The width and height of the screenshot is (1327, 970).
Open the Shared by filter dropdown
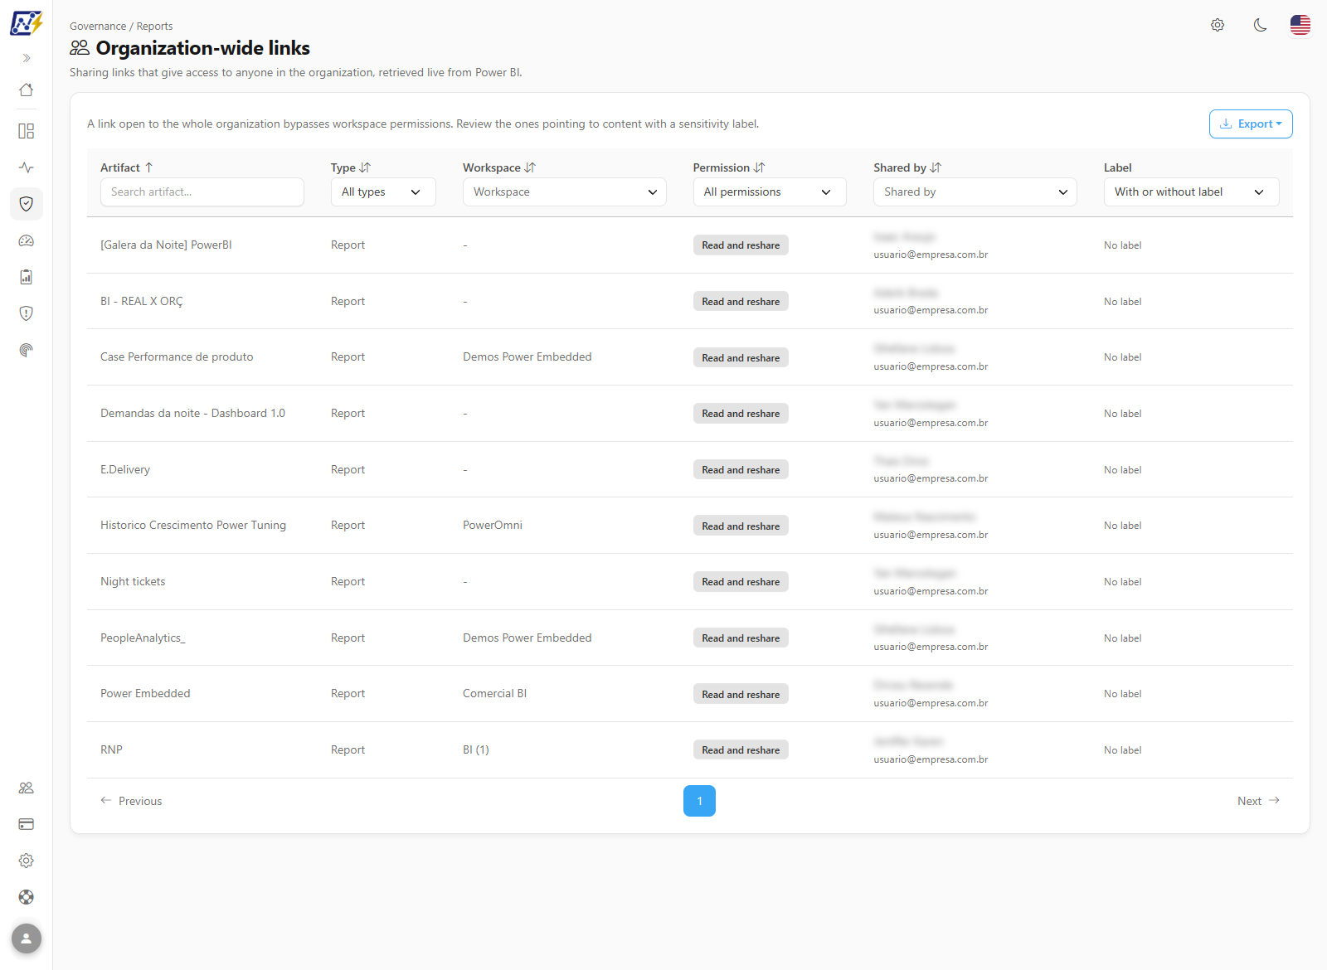click(x=975, y=192)
